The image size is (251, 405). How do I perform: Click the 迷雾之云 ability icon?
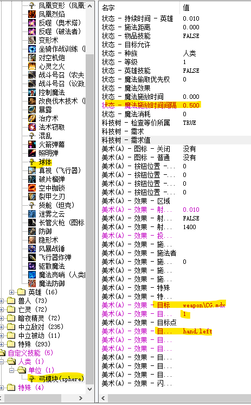click(32, 214)
